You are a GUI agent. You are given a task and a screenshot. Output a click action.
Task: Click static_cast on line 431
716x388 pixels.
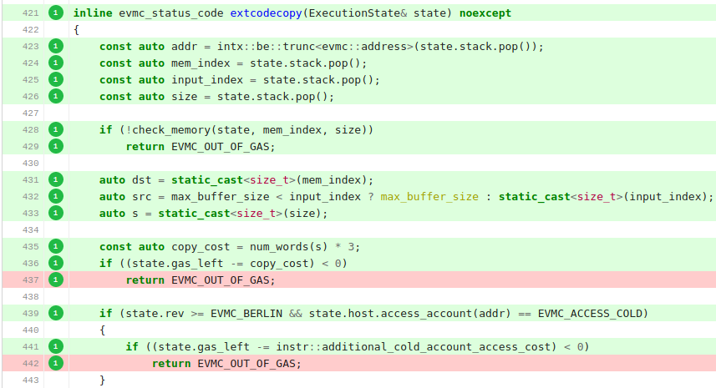(207, 180)
